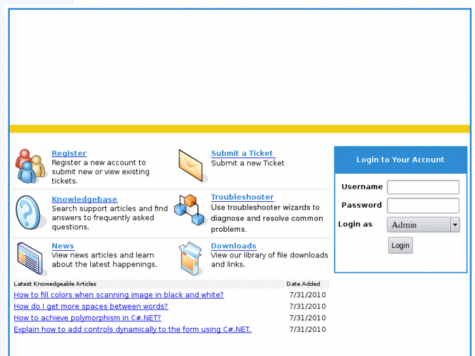This screenshot has width=475, height=356.
Task: Open the Troubleshooter link
Action: [x=242, y=197]
